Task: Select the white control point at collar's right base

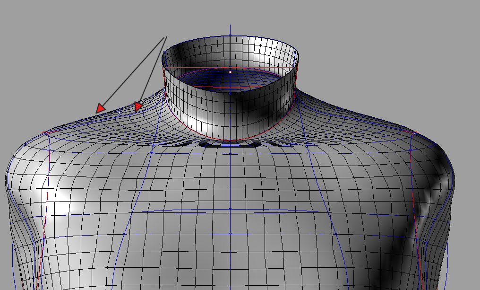Action: pyautogui.click(x=296, y=99)
